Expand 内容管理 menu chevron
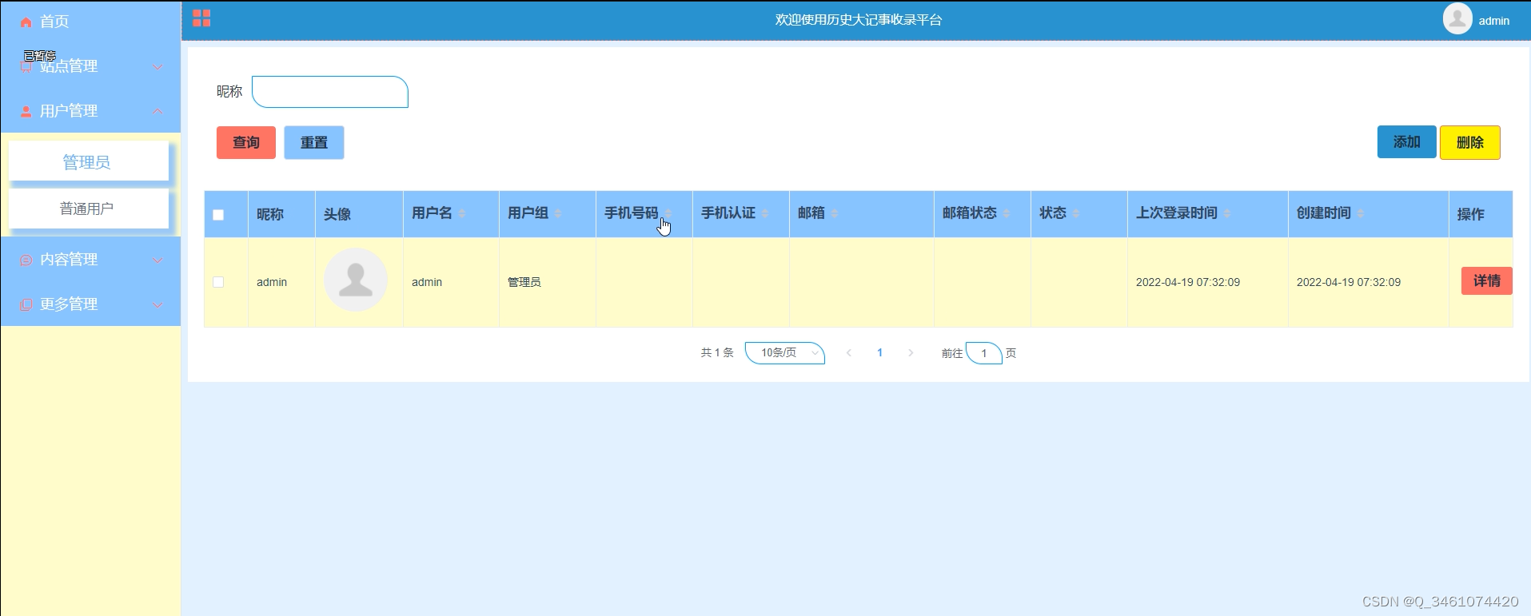Image resolution: width=1531 pixels, height=616 pixels. (158, 260)
